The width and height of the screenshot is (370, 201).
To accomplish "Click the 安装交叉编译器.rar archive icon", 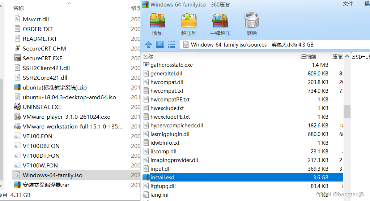I will pos(17,185).
